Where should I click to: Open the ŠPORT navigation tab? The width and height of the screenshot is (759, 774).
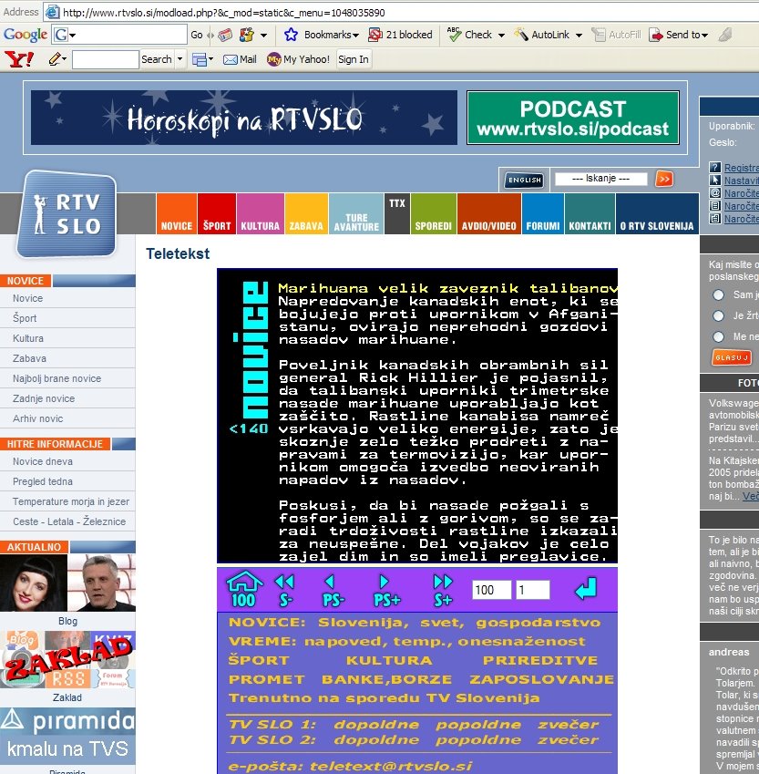click(217, 213)
